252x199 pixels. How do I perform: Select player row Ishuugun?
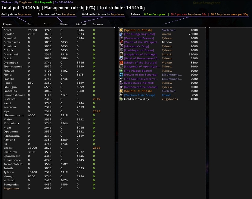pyautogui.click(x=58, y=87)
